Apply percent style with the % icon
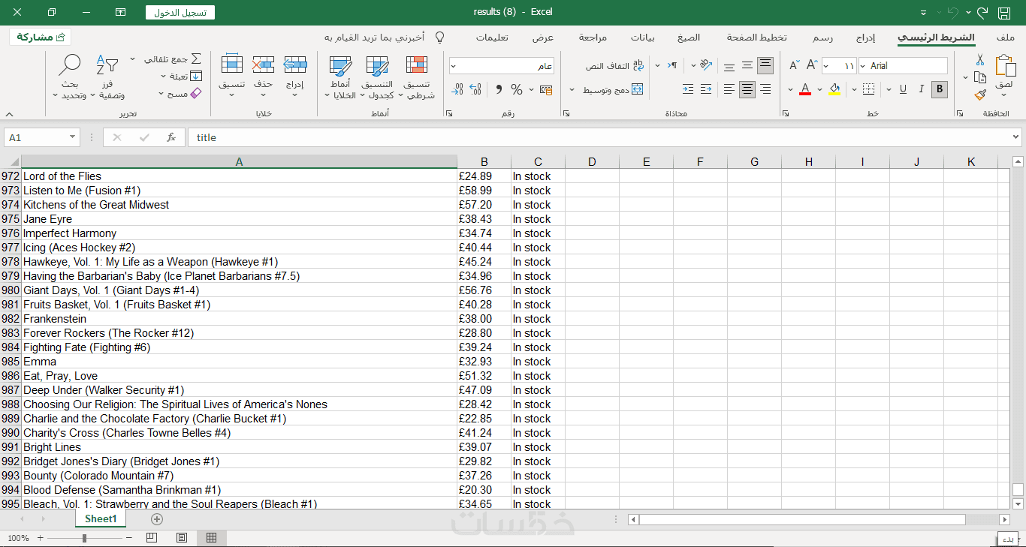1026x547 pixels. [517, 89]
